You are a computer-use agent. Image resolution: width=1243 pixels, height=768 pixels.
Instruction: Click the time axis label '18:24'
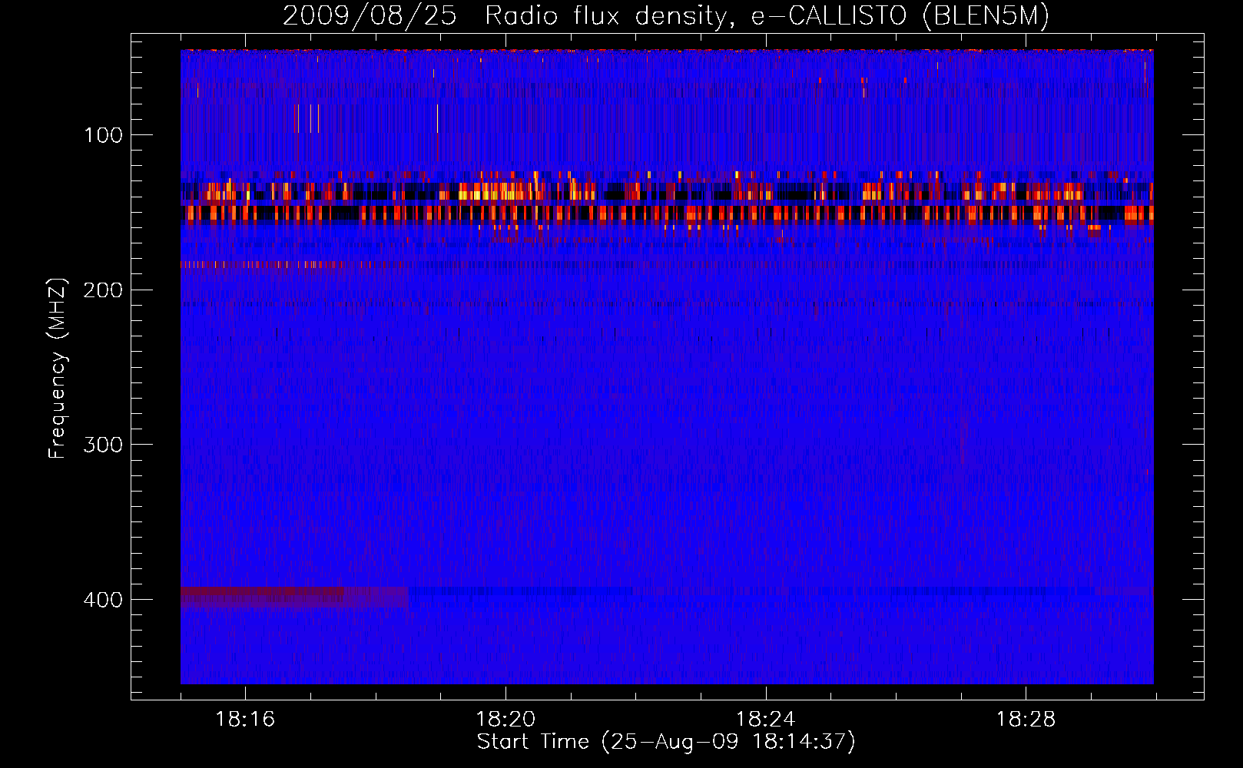[766, 720]
